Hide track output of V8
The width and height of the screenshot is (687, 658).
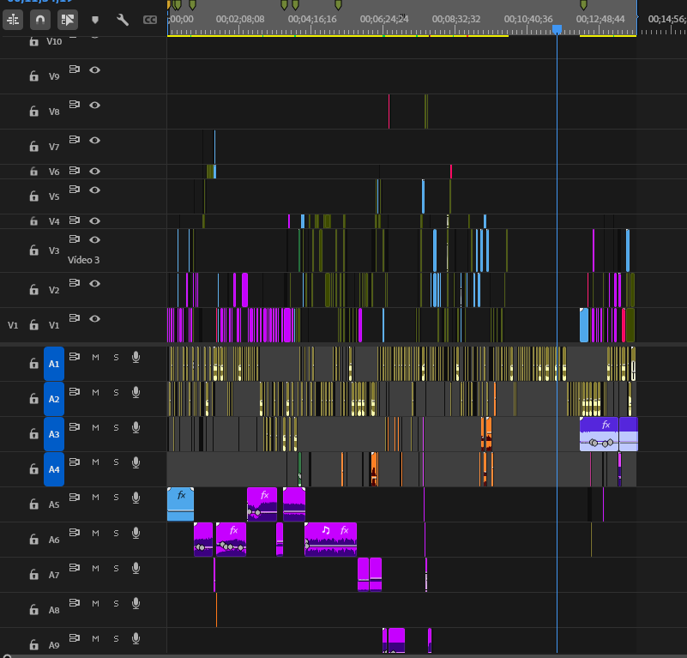[x=94, y=105]
